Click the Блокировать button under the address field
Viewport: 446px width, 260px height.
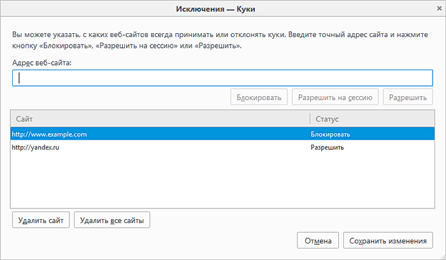[x=259, y=97]
